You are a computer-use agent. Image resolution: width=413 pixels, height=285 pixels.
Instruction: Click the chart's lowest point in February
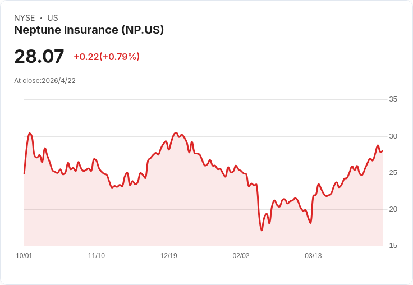click(x=262, y=230)
